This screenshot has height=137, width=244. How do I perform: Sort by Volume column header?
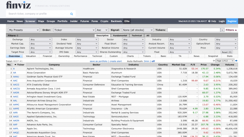(230, 65)
